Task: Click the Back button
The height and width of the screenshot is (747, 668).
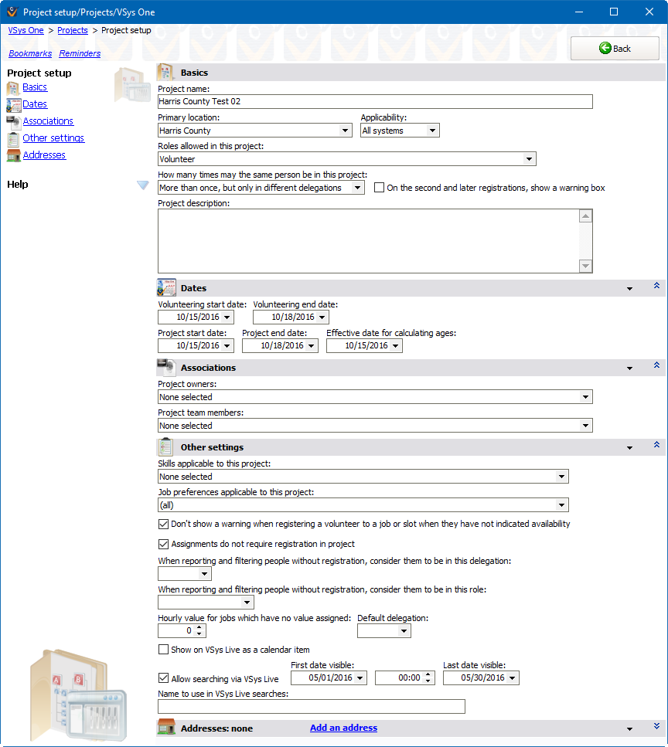Action: point(615,48)
